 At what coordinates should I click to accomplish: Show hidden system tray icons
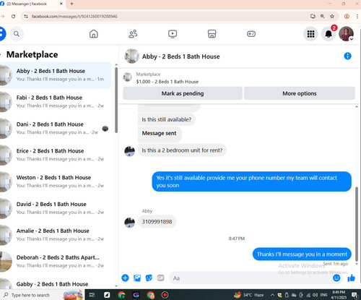click(x=272, y=295)
